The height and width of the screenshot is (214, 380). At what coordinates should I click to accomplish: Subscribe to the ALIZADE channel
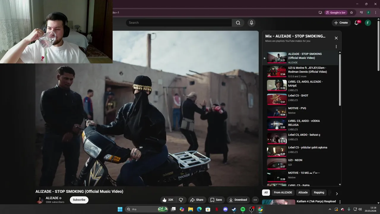[79, 200]
